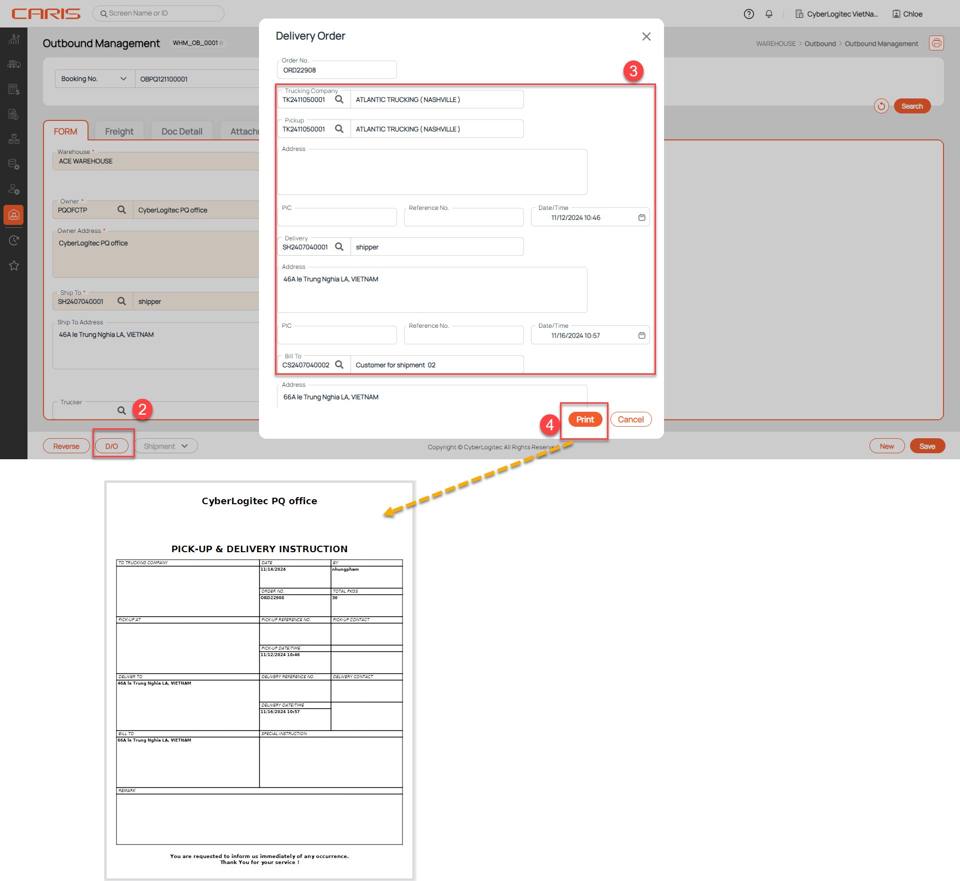Click the Pickup PIC input field
The width and height of the screenshot is (960, 881).
tap(336, 217)
